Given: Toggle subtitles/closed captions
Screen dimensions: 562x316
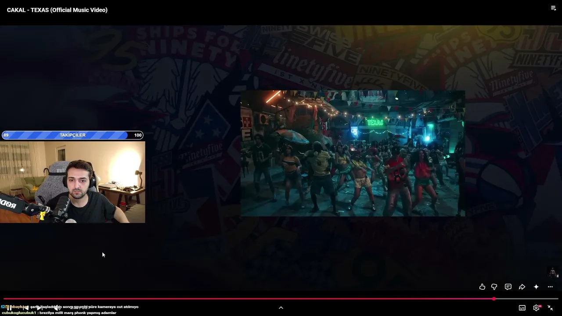Looking at the screenshot, I should pyautogui.click(x=522, y=308).
